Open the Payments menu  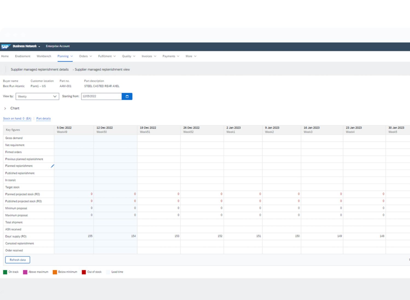tap(171, 56)
